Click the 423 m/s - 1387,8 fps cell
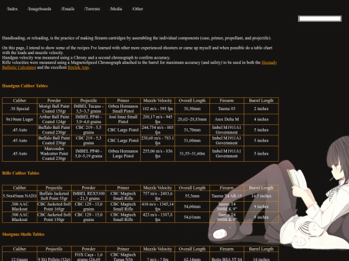349x261 pixels. point(158,217)
